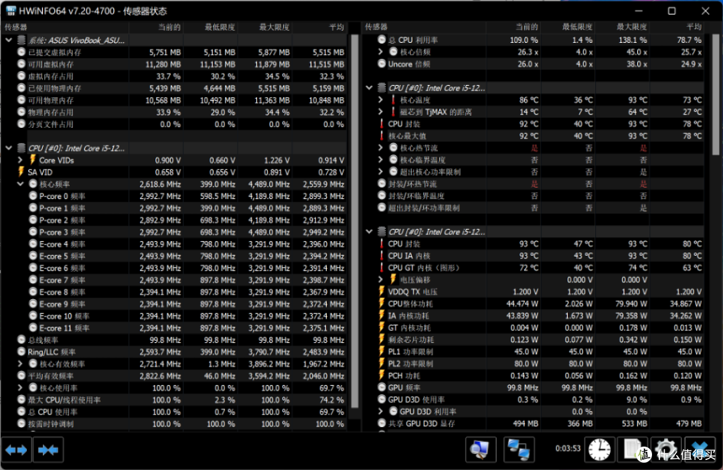This screenshot has width=723, height=470.
Task: Expand the 核心有效频率 row
Action: [20, 364]
